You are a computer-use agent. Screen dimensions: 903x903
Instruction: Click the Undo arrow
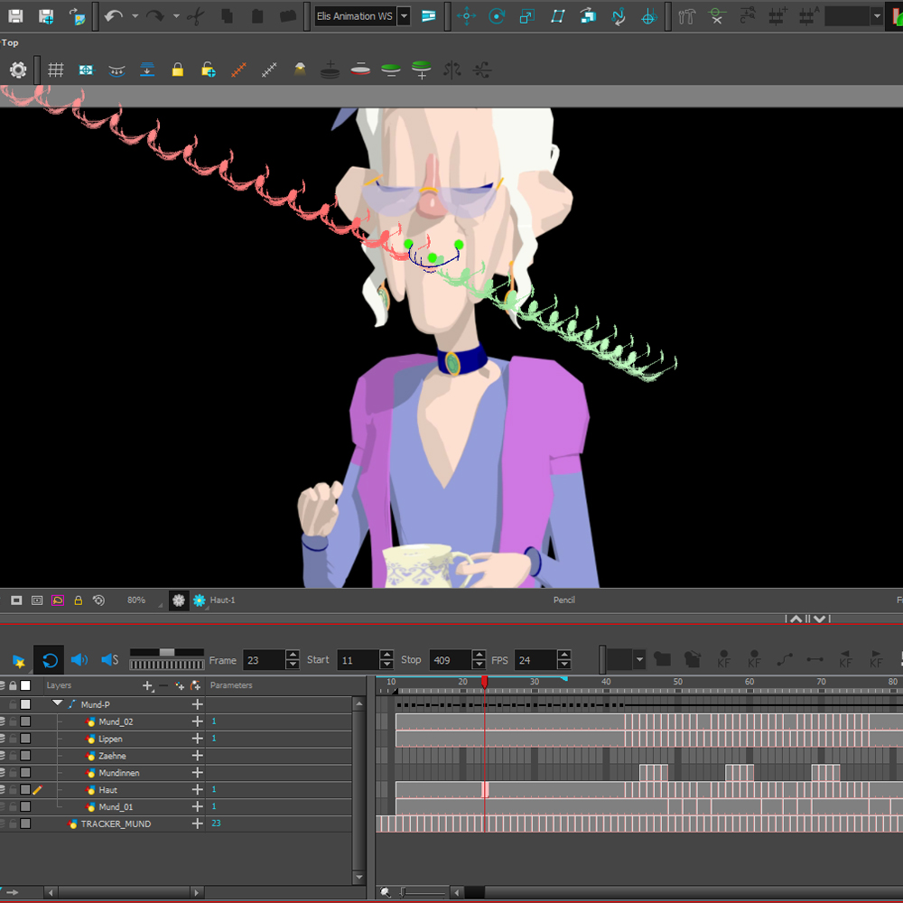(114, 16)
